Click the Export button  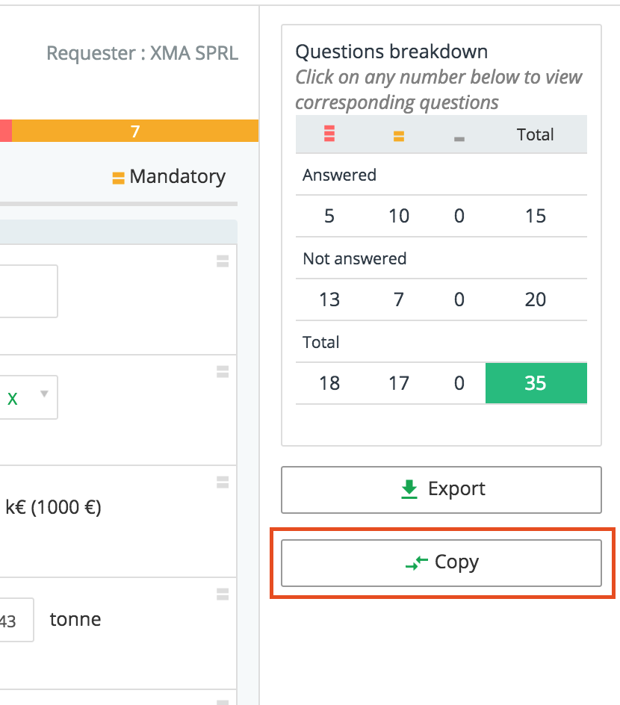pos(441,490)
